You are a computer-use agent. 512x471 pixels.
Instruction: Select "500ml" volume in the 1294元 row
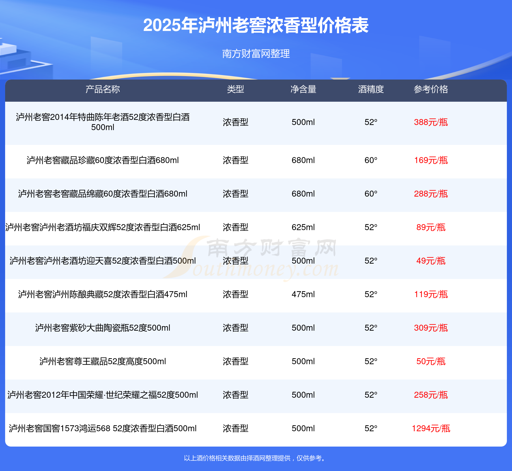point(303,428)
